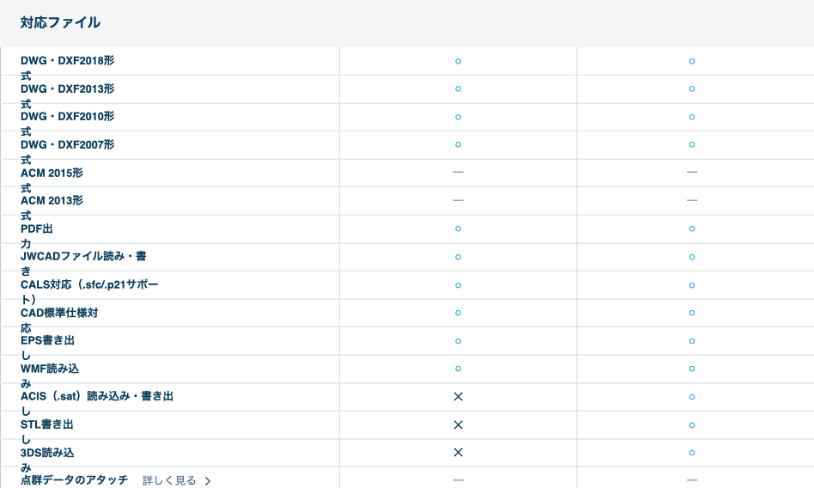The width and height of the screenshot is (814, 488).
Task: Click the right-column circle for ACIS(.sat) row
Action: click(x=691, y=396)
